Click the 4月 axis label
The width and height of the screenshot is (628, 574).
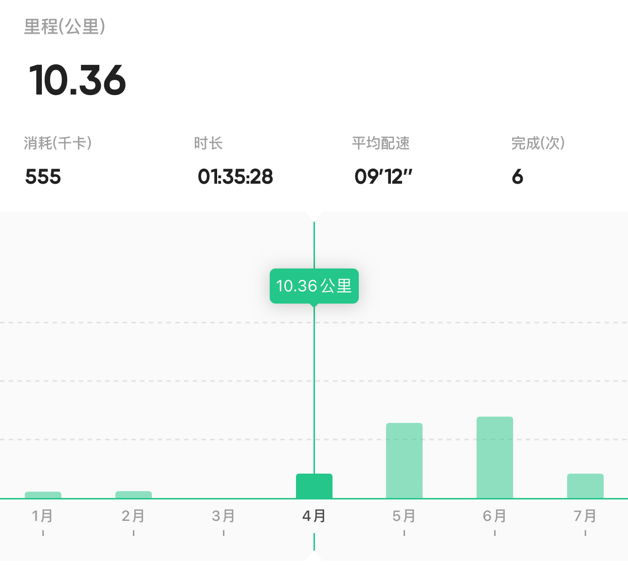click(x=314, y=516)
